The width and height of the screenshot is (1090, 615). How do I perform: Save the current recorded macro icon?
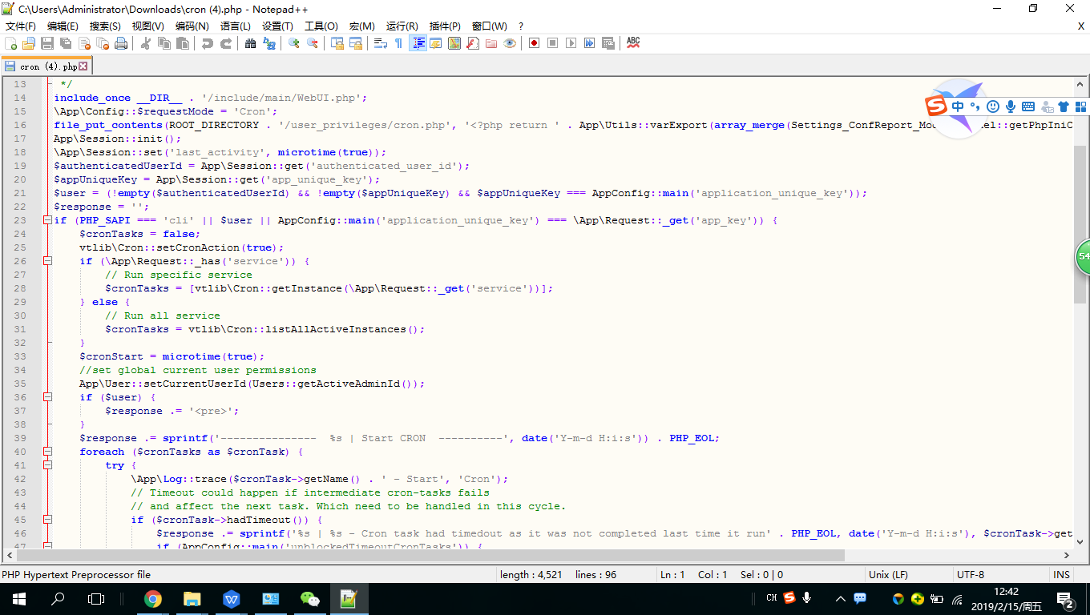[608, 43]
